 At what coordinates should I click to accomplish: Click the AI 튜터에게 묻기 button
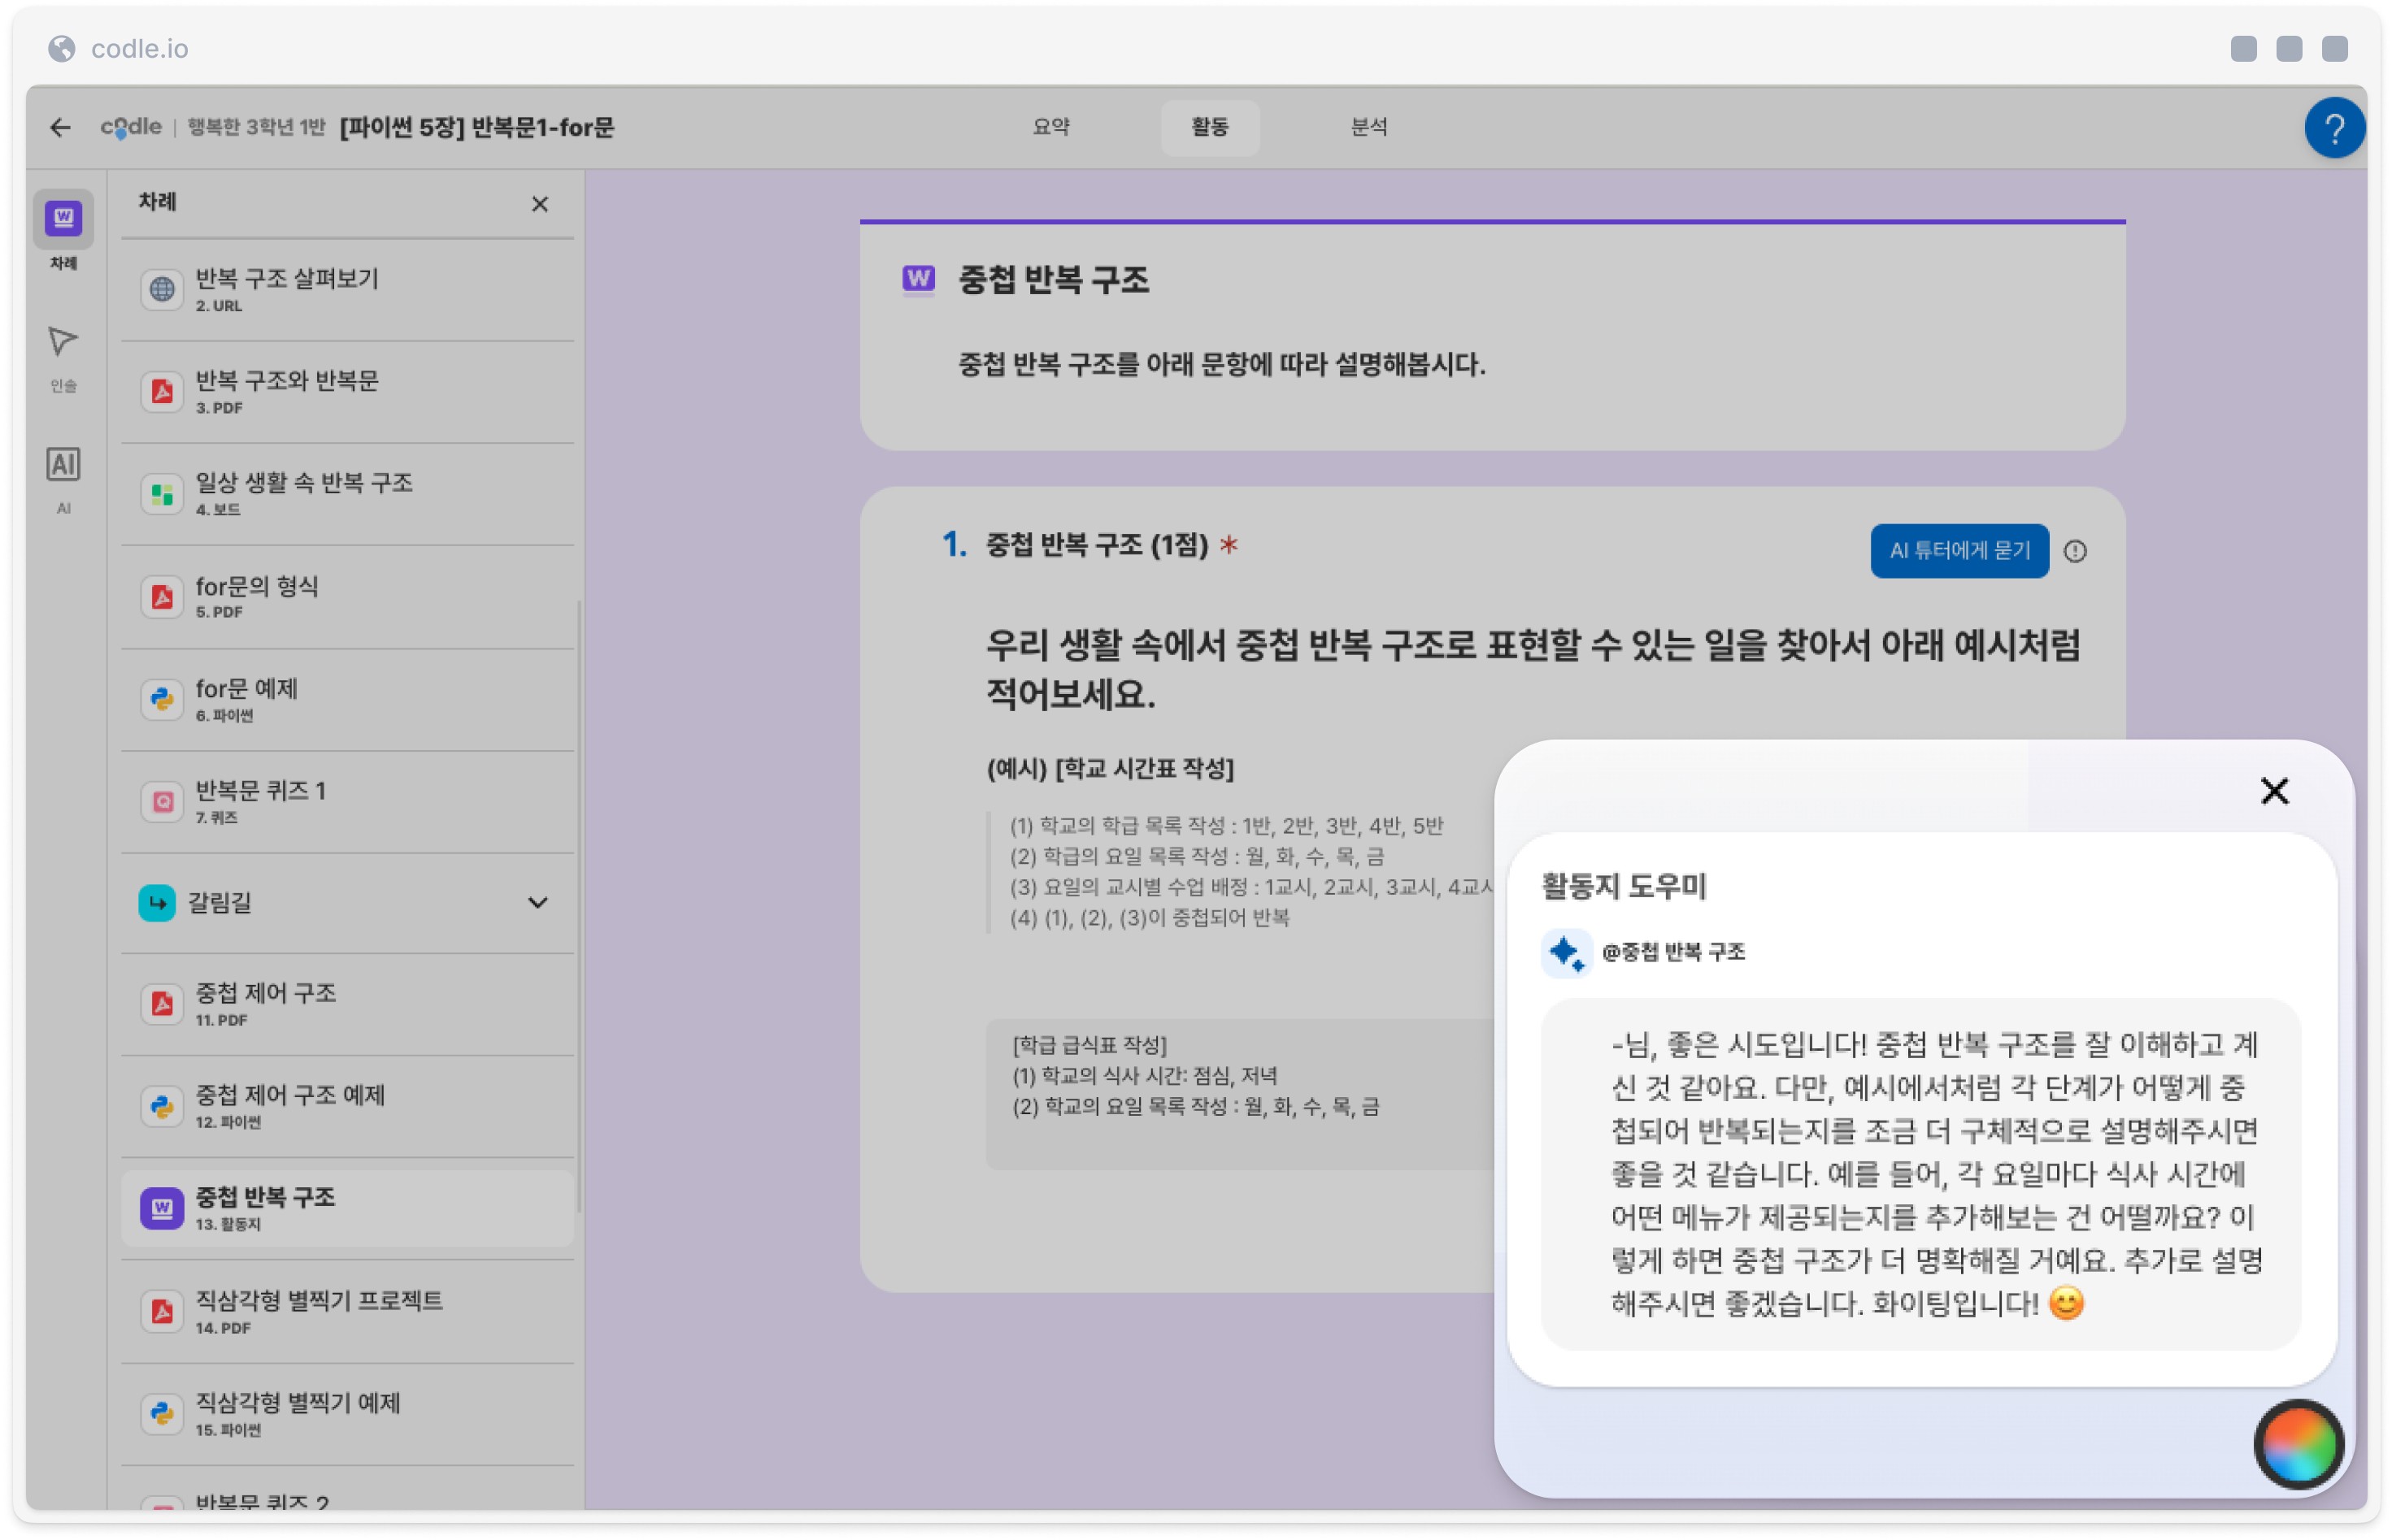[x=1958, y=550]
